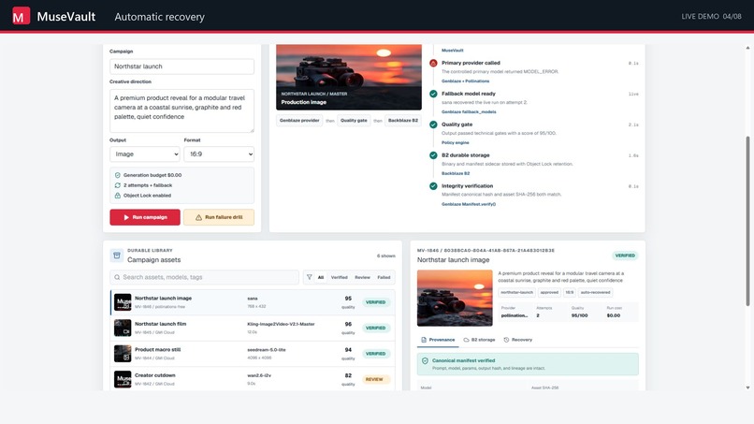Click the Fallback model ready check icon
Screen dimensions: 754x424
pyautogui.click(x=433, y=94)
